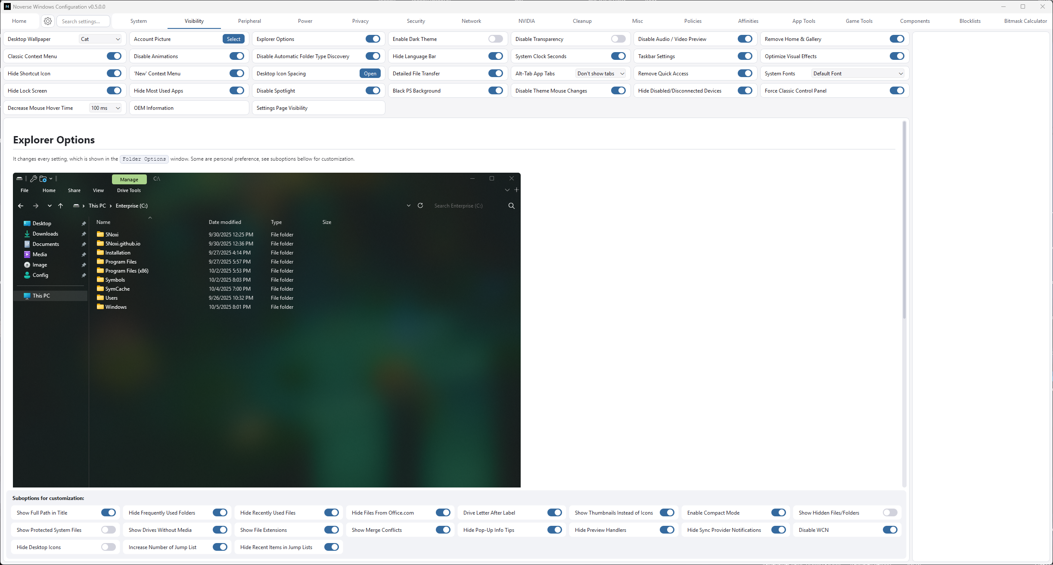Viewport: 1053px width, 565px height.
Task: Open the Alt-Tab App Tabs dropdown
Action: pos(601,74)
